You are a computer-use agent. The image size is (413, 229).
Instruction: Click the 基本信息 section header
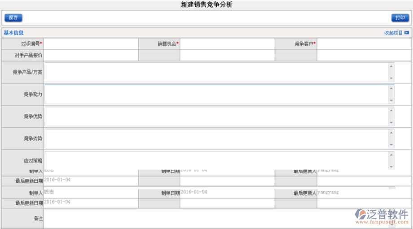[x=13, y=33]
